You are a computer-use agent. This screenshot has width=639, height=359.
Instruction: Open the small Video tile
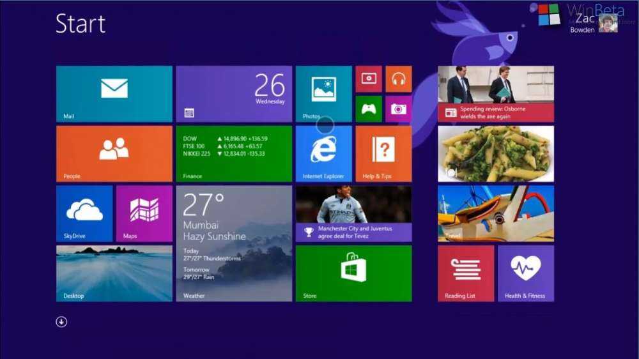[x=369, y=79]
